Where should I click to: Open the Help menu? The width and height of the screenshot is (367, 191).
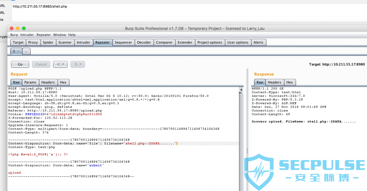72,35
